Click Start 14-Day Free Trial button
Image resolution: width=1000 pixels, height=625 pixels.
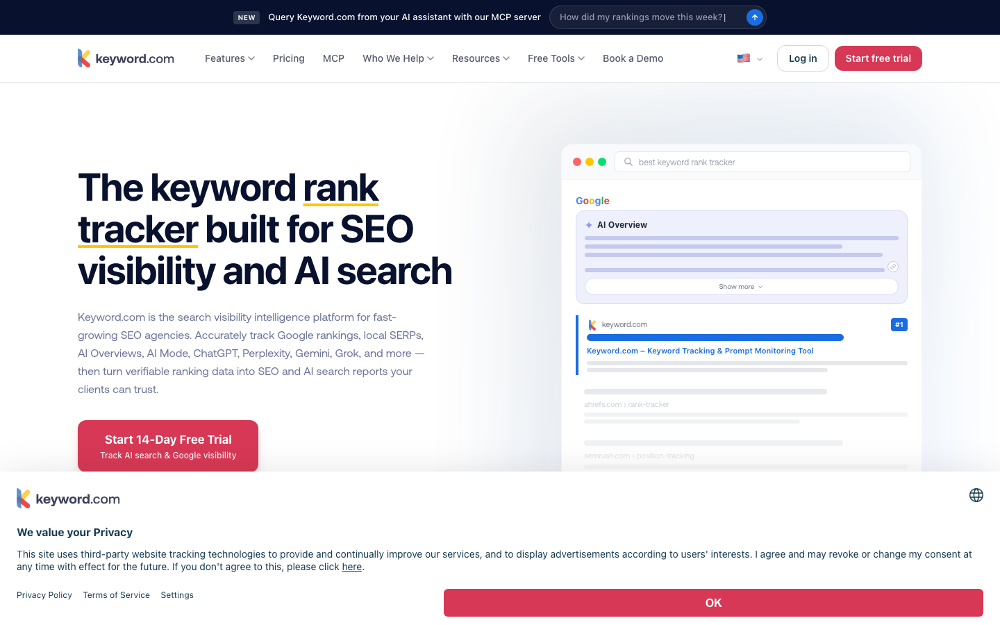pyautogui.click(x=168, y=446)
